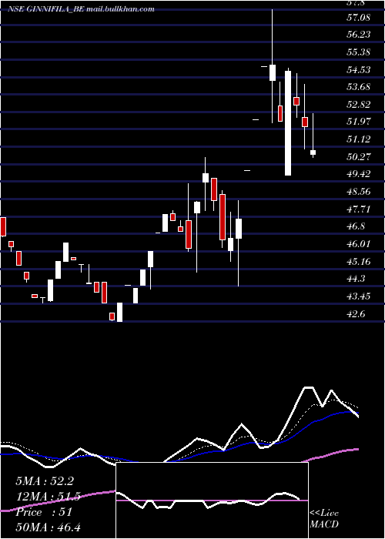Click the 57.08 price axis label
This screenshot has width=385, height=539.
pos(359,17)
